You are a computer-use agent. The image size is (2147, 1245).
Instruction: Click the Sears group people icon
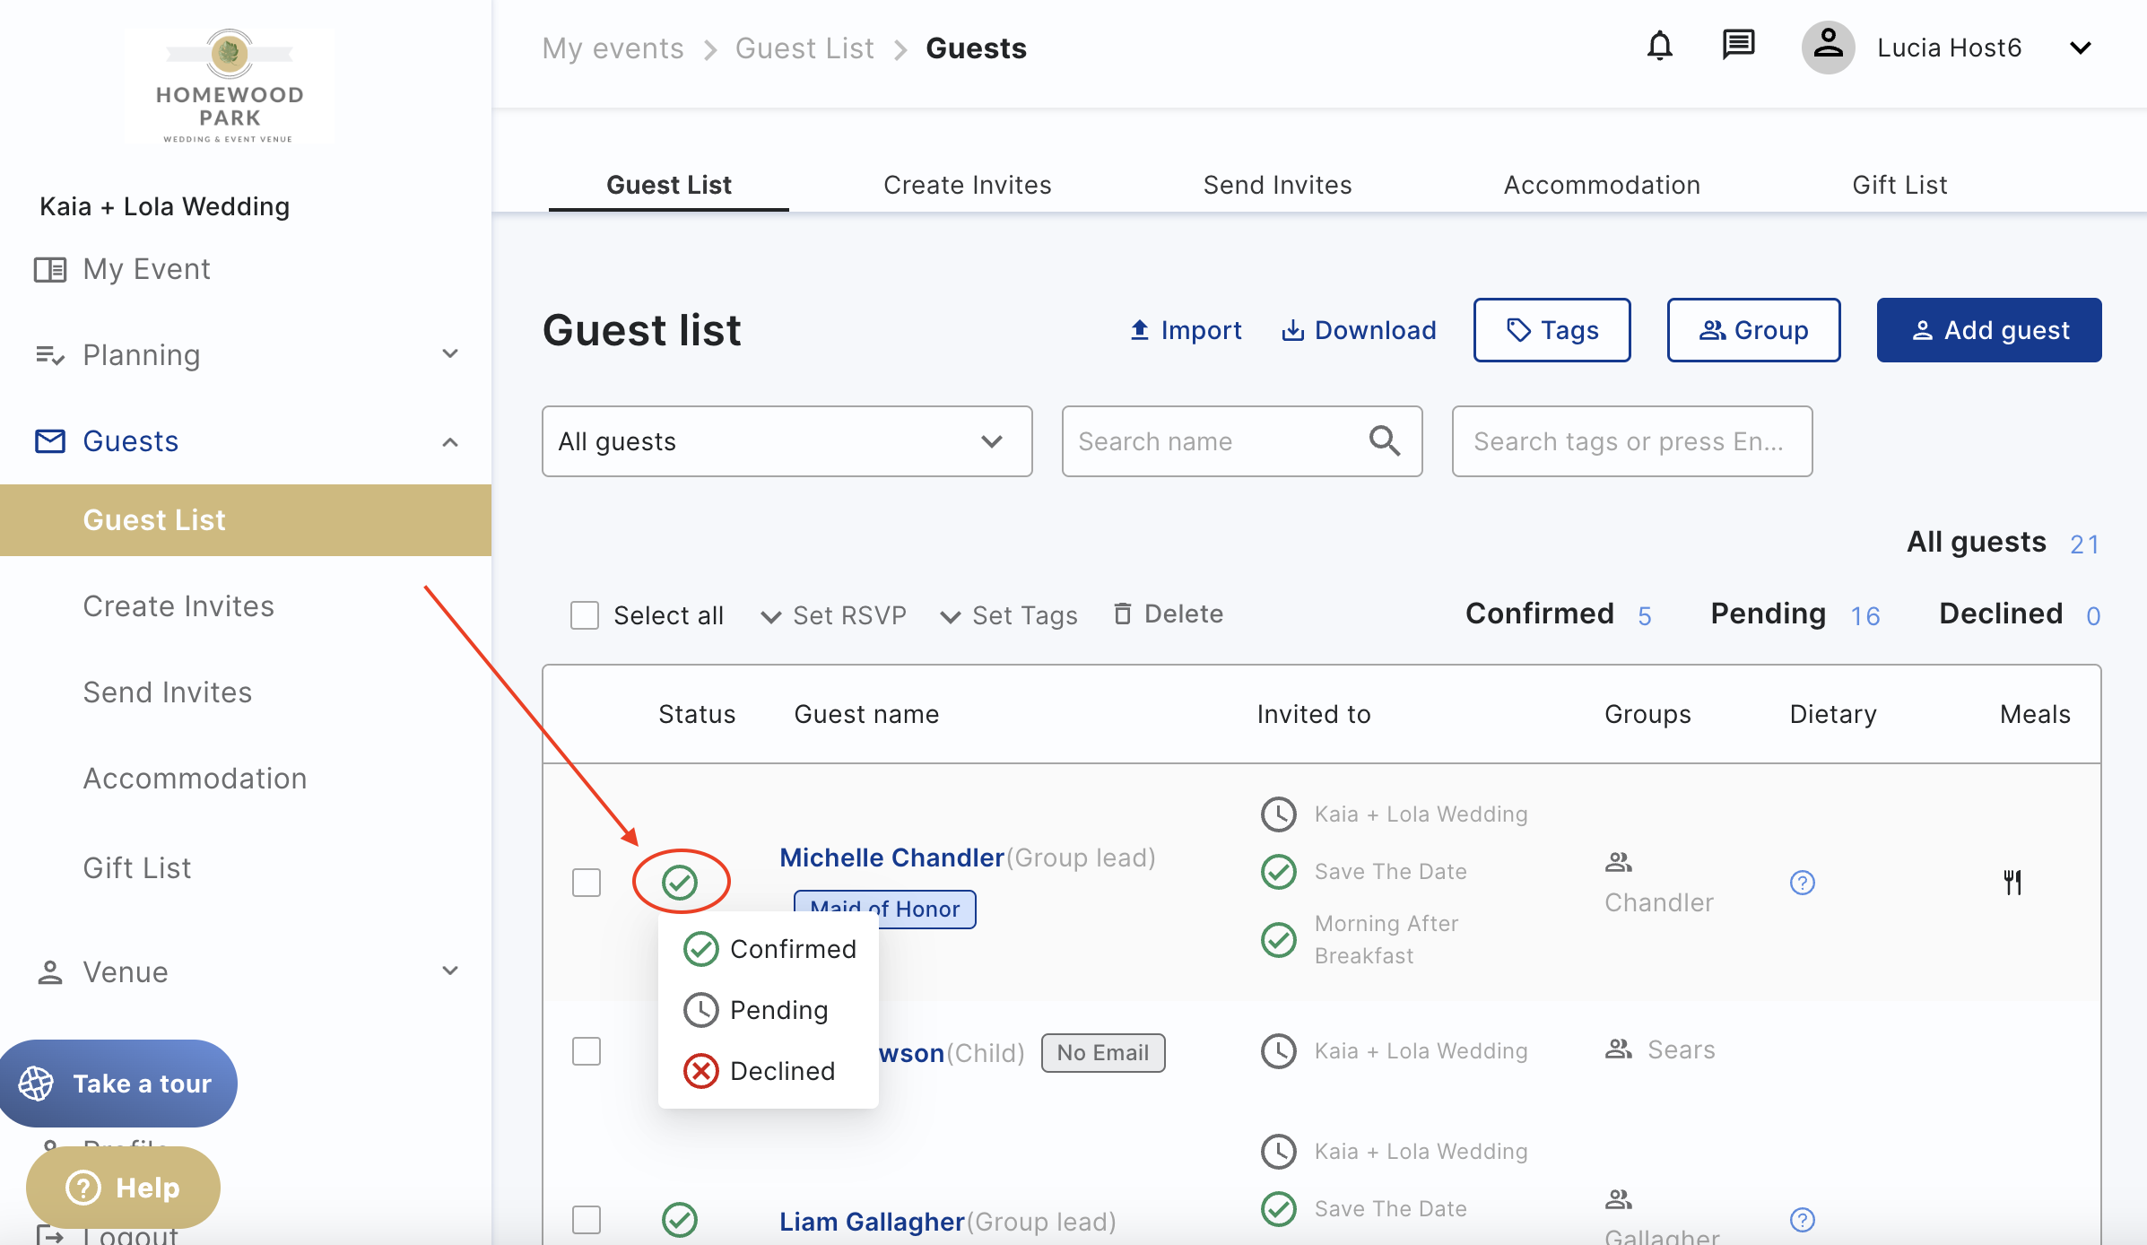coord(1619,1049)
